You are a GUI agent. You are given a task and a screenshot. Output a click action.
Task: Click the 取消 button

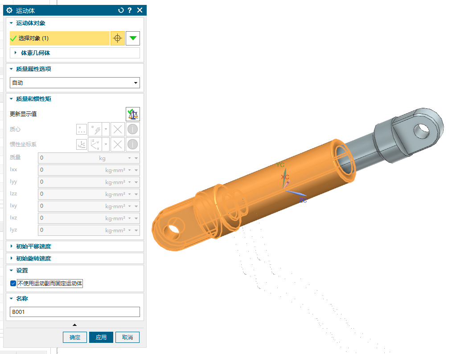[127, 338]
